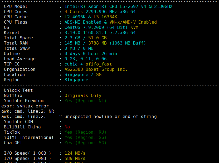This screenshot has height=163, width=219.
Task: Click the CPU Cache value 'L2 4096K & L3 16384K'
Action: tap(91, 17)
